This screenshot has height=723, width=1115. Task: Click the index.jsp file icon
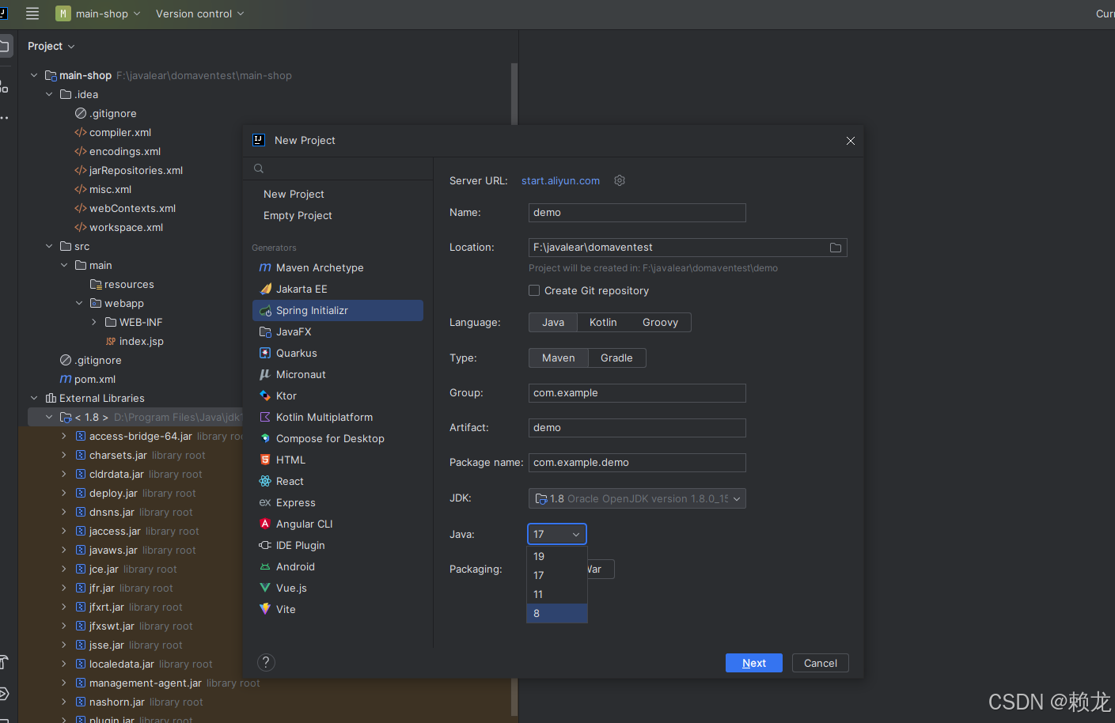pos(111,342)
